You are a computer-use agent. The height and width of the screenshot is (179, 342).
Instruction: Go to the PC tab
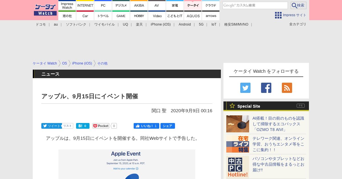click(x=103, y=5)
